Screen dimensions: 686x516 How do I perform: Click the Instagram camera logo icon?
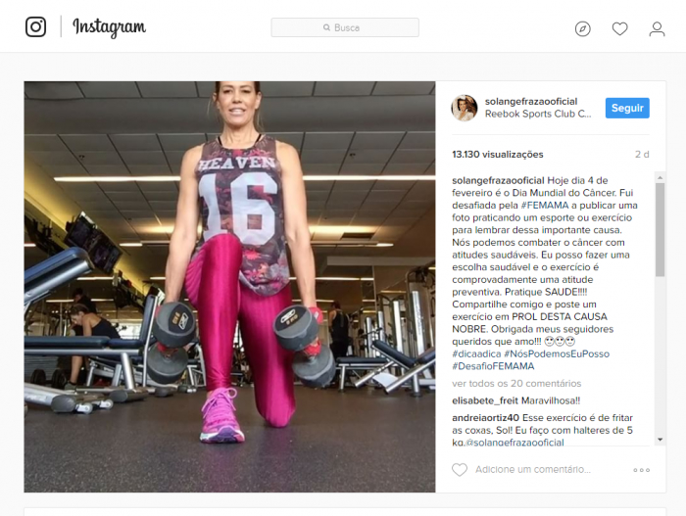click(x=35, y=26)
